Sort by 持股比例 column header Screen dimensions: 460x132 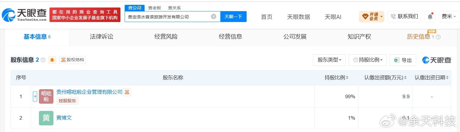[337, 78]
